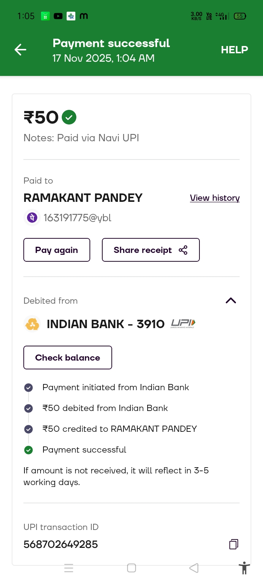This screenshot has height=584, width=263.
Task: Tap the YouTube notification icon in status bar
Action: pyautogui.click(x=58, y=16)
